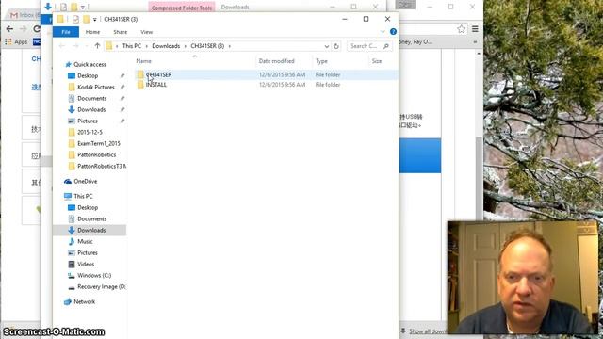The height and width of the screenshot is (339, 603).
Task: Sort by Size column header
Action: pyautogui.click(x=377, y=61)
